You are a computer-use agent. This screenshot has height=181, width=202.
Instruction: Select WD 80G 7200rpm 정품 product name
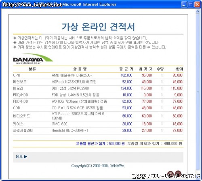79,102
